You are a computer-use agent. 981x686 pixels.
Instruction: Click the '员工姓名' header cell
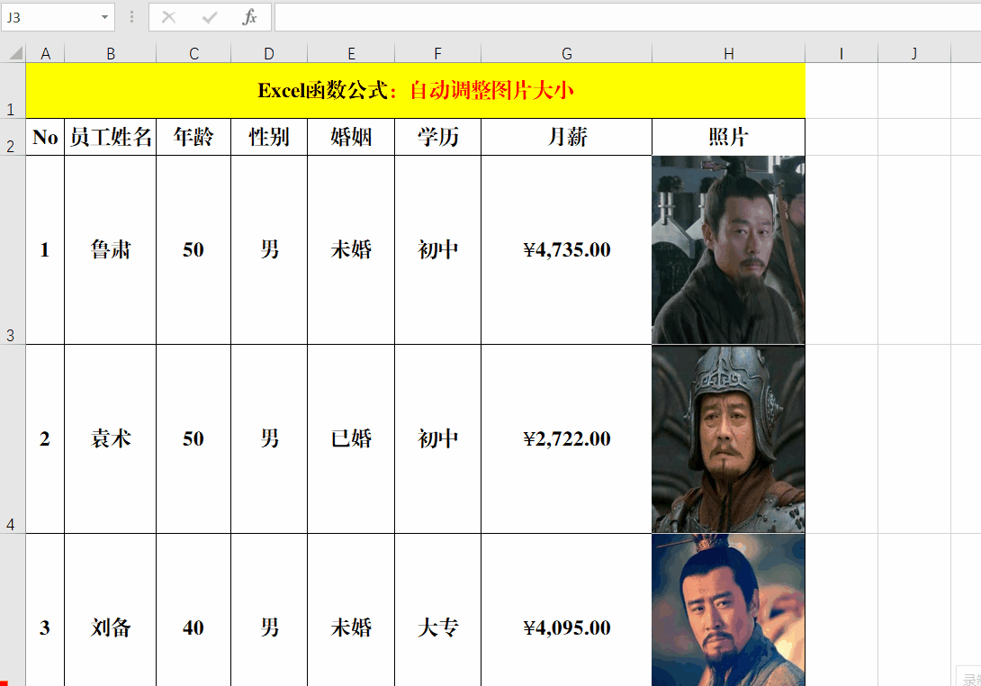pyautogui.click(x=110, y=137)
